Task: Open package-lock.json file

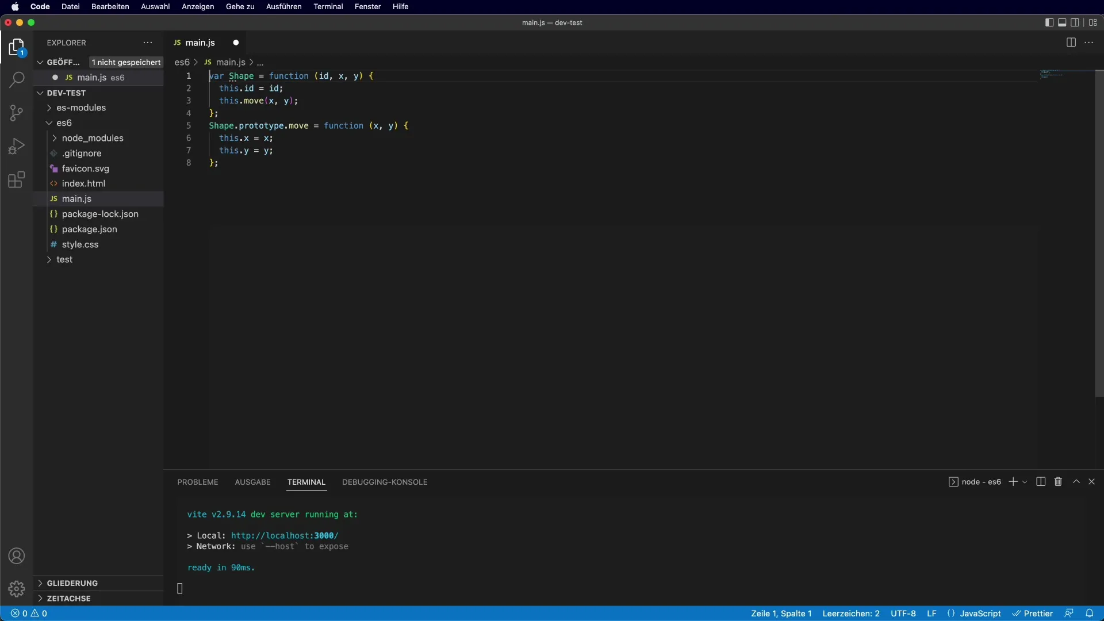Action: [x=99, y=214]
